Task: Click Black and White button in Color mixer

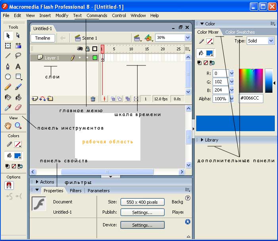Action: click(199, 63)
